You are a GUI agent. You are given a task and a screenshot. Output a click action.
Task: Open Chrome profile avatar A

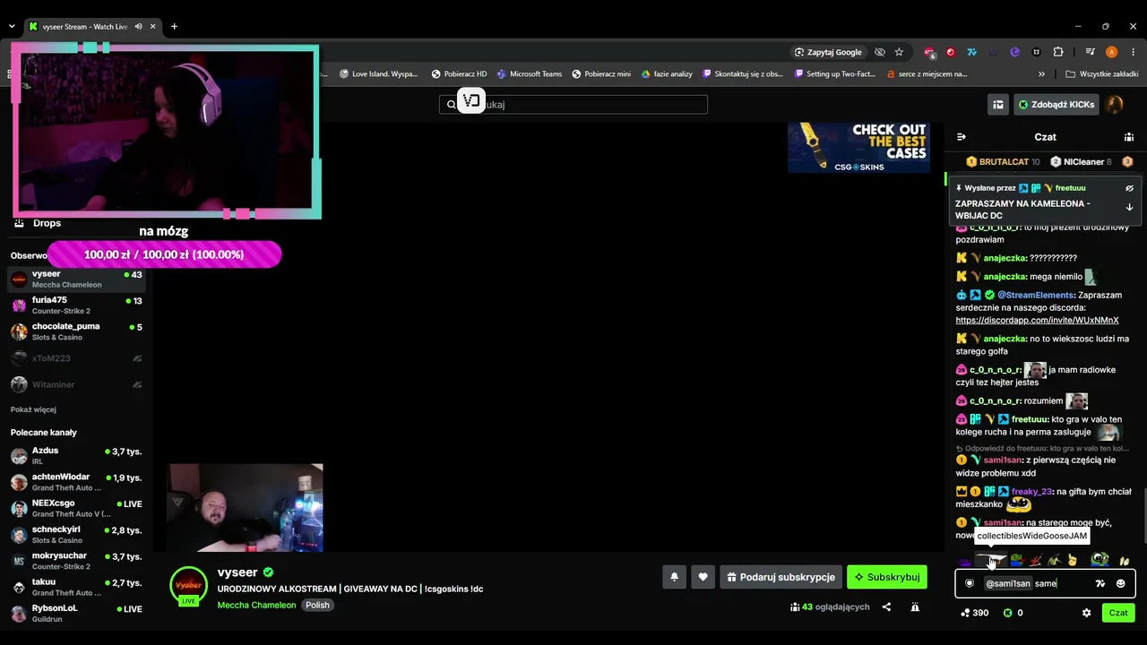pos(1112,52)
